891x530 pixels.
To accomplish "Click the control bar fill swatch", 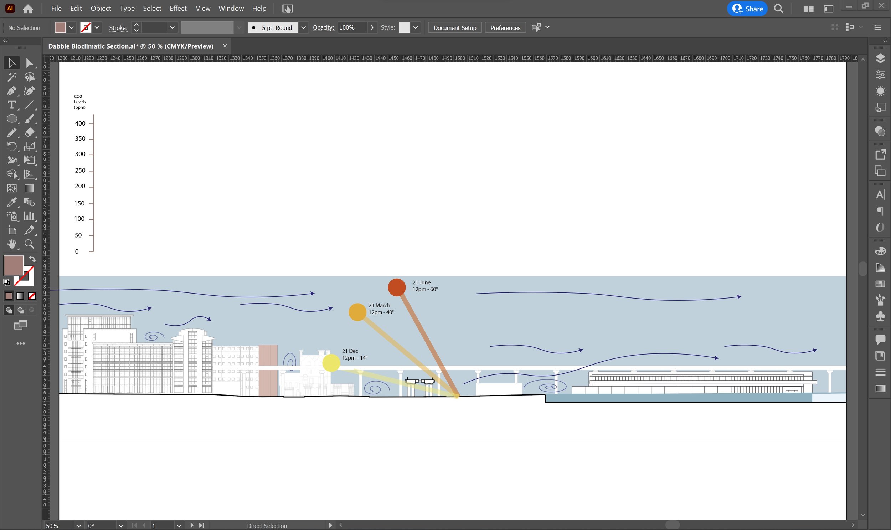I will (60, 27).
